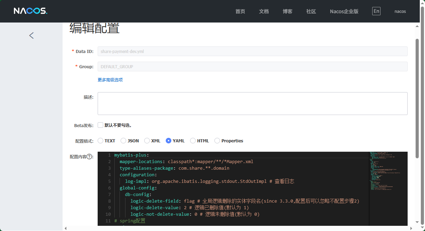Click the 编辑配置 page heading
This screenshot has width=425, height=231.
[95, 28]
